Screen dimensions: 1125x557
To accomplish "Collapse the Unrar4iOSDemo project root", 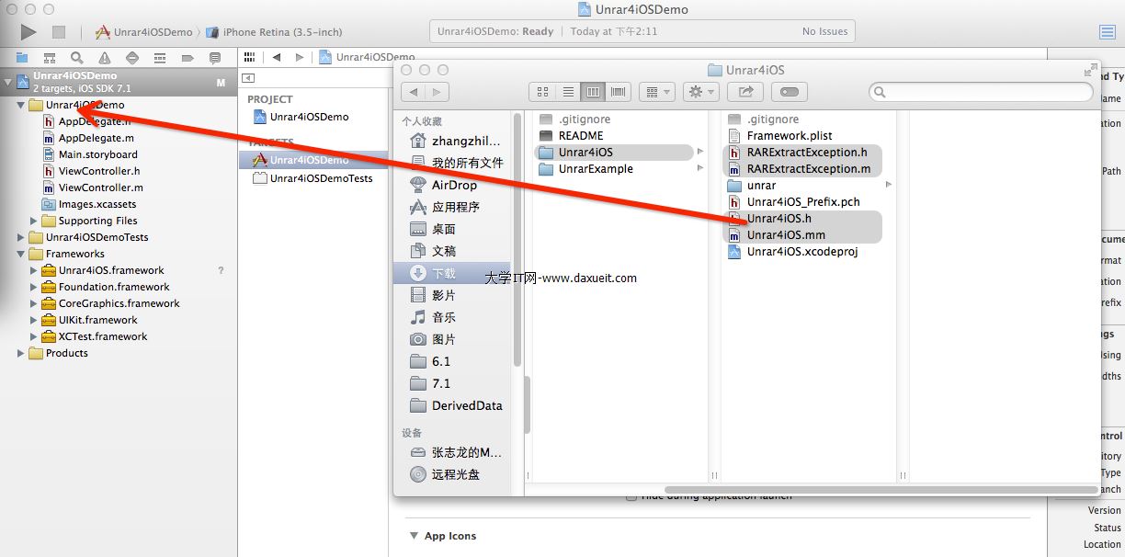I will coord(8,82).
